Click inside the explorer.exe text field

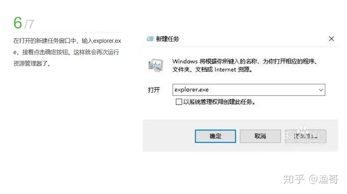244,90
